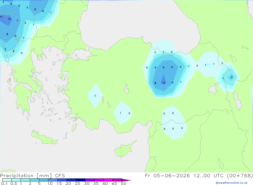Choose the 20 to 25 mm legend swatch
The image size is (253, 185).
71,180
